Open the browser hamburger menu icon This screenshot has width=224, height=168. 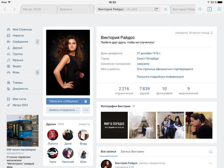[x=219, y=9]
